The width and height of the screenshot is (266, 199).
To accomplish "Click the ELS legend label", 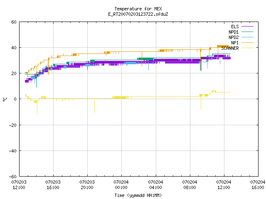I will 235,27.
